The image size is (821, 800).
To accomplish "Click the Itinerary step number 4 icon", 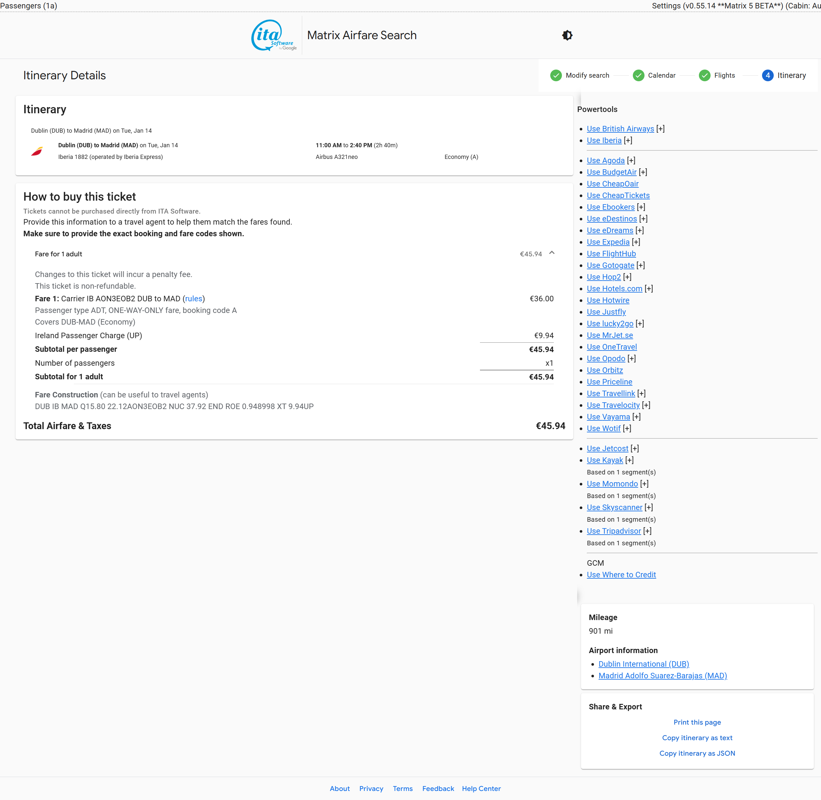I will click(x=767, y=75).
